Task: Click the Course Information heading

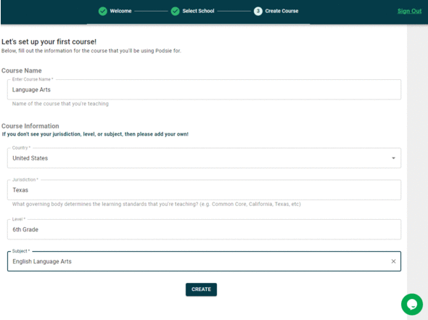Action: point(30,126)
